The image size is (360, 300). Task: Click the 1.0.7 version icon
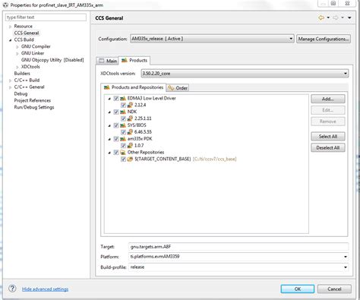(x=130, y=145)
